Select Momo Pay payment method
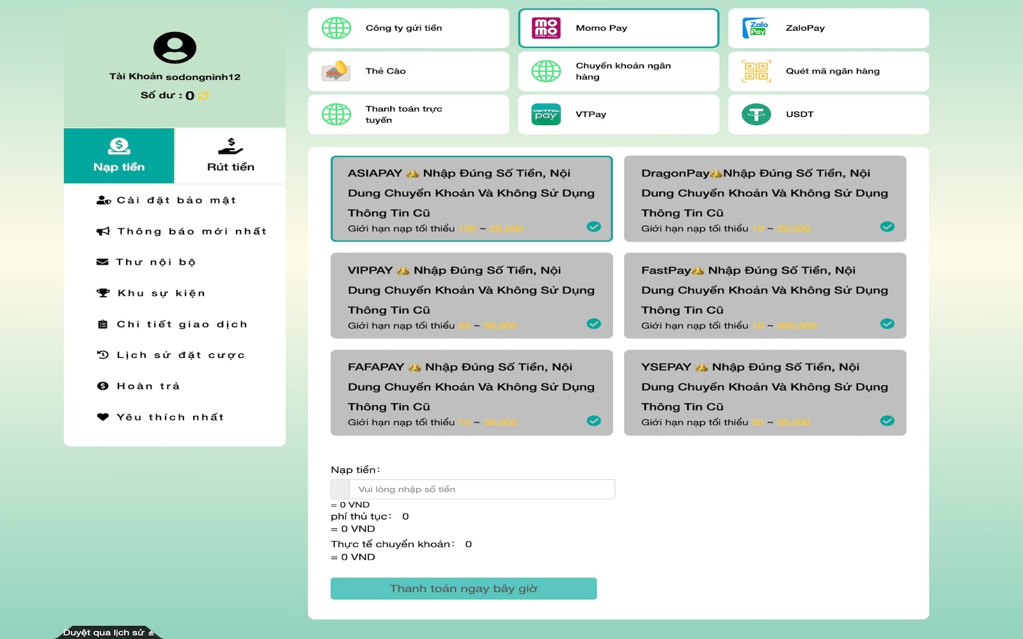The width and height of the screenshot is (1023, 639). click(x=618, y=28)
